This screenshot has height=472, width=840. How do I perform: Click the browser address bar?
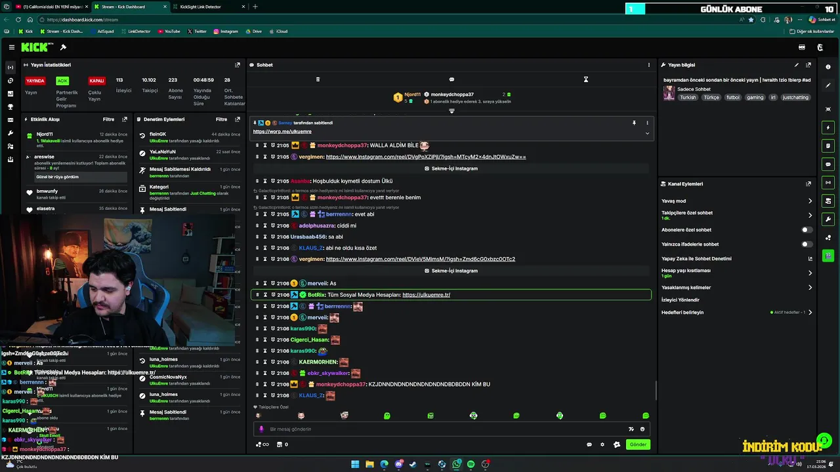coord(387,20)
